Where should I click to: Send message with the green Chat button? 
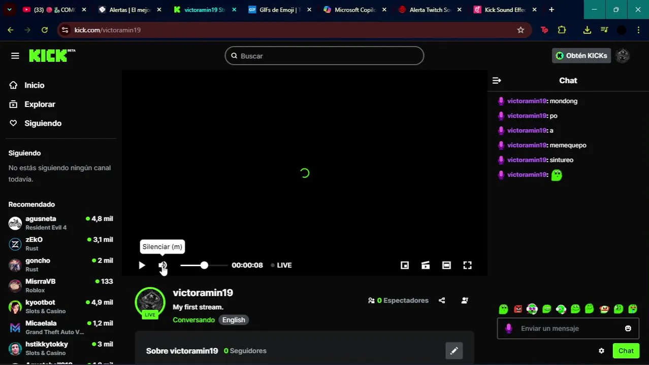(x=626, y=351)
